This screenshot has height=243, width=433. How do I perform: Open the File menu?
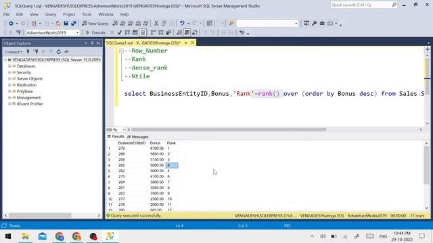tap(6, 14)
